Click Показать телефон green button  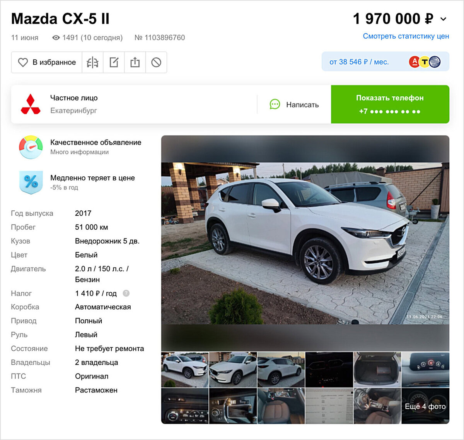pos(390,104)
